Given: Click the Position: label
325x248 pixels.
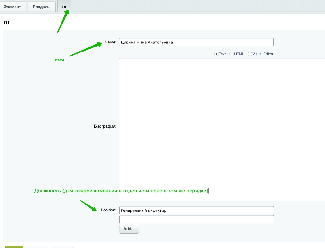Looking at the screenshot, I should 108,210.
